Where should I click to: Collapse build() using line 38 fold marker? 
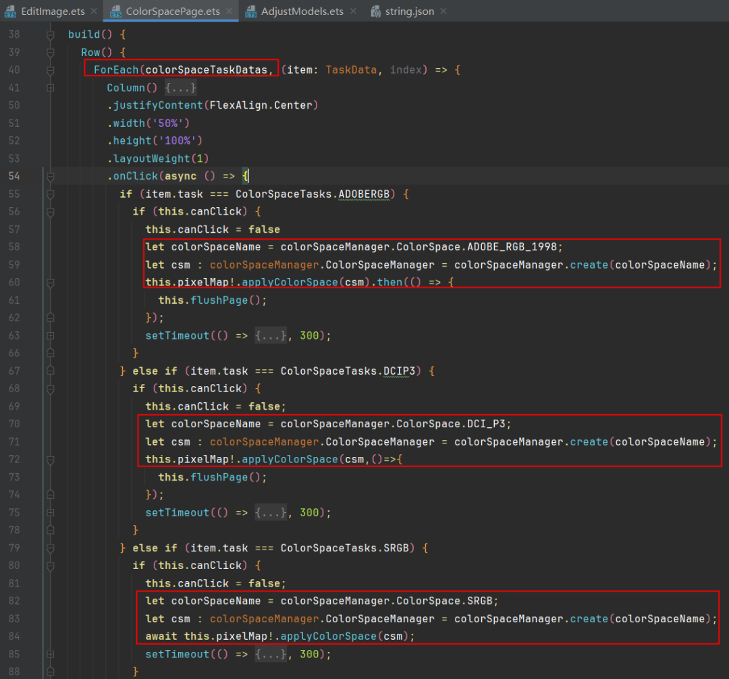[50, 34]
